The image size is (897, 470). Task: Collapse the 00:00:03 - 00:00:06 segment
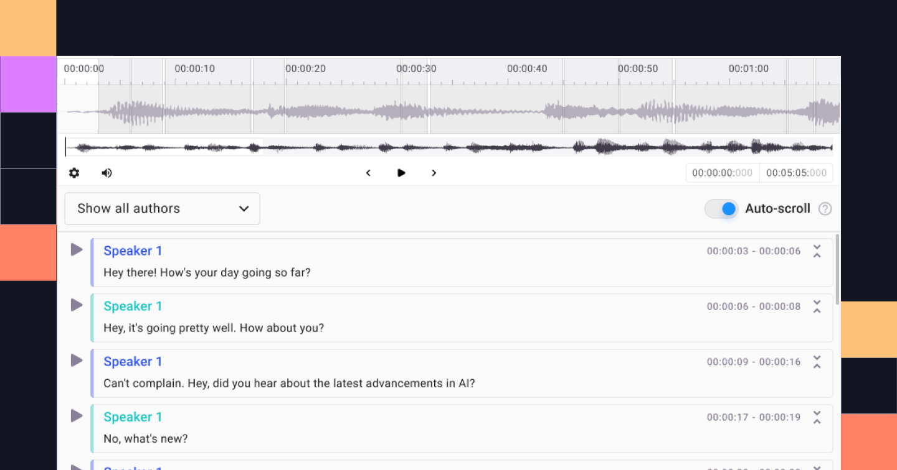[817, 251]
